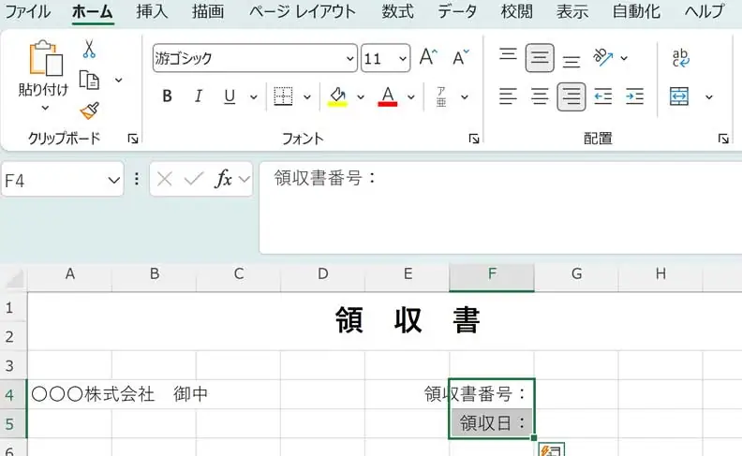Screen dimensions: 742x456
Task: Open the font size dropdown
Action: click(403, 59)
